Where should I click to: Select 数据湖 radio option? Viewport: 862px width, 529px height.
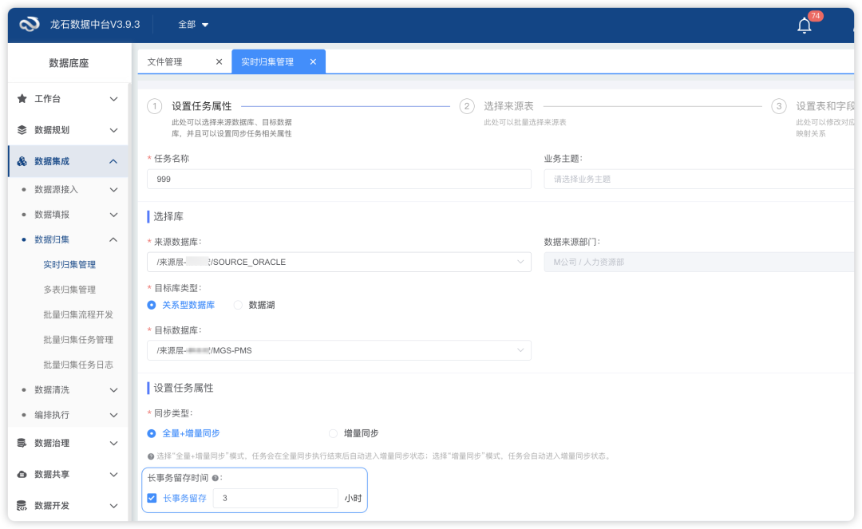point(238,306)
